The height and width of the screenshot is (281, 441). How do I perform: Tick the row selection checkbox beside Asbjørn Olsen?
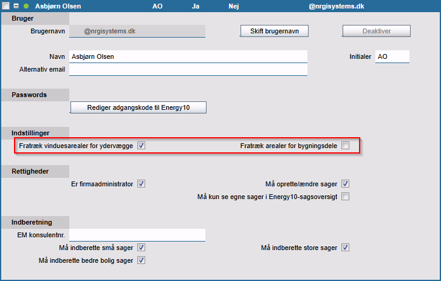(7, 6)
